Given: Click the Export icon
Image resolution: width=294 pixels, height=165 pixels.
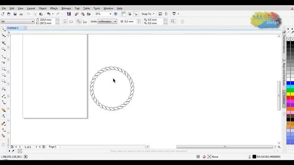Looking at the screenshot, I should [x=83, y=14].
